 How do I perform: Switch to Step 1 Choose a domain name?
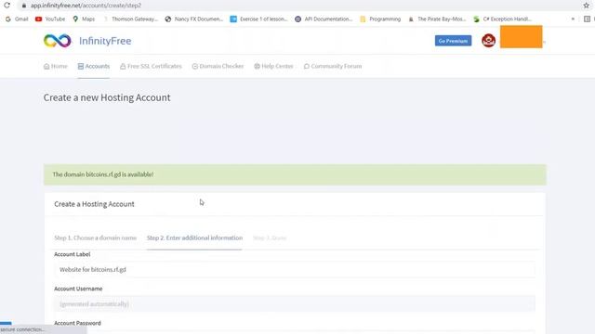tap(95, 238)
